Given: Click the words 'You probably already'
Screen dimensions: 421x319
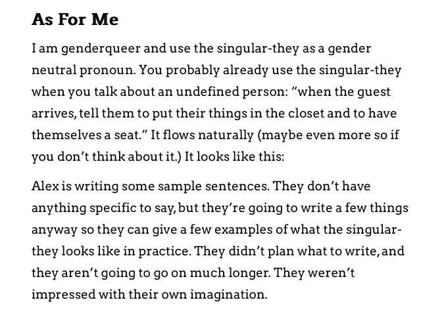Looking at the screenshot, I should (204, 71).
